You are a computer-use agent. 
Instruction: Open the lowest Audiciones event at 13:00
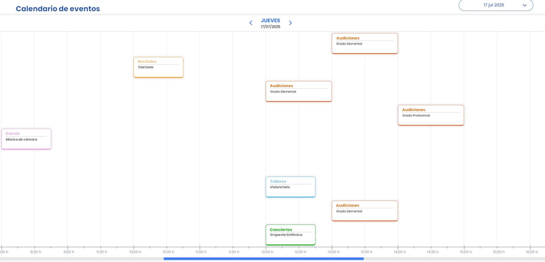click(365, 211)
